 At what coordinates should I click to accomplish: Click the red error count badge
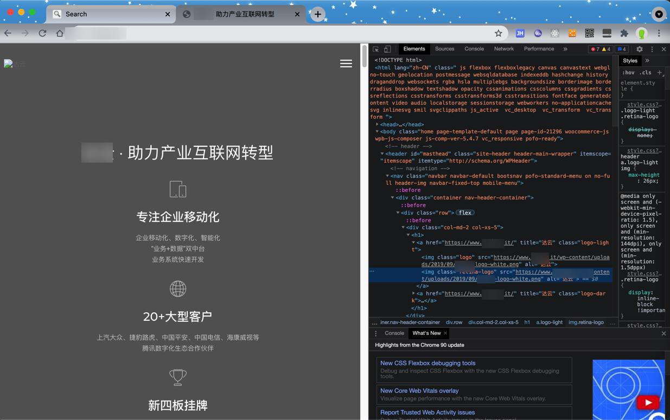(x=596, y=49)
